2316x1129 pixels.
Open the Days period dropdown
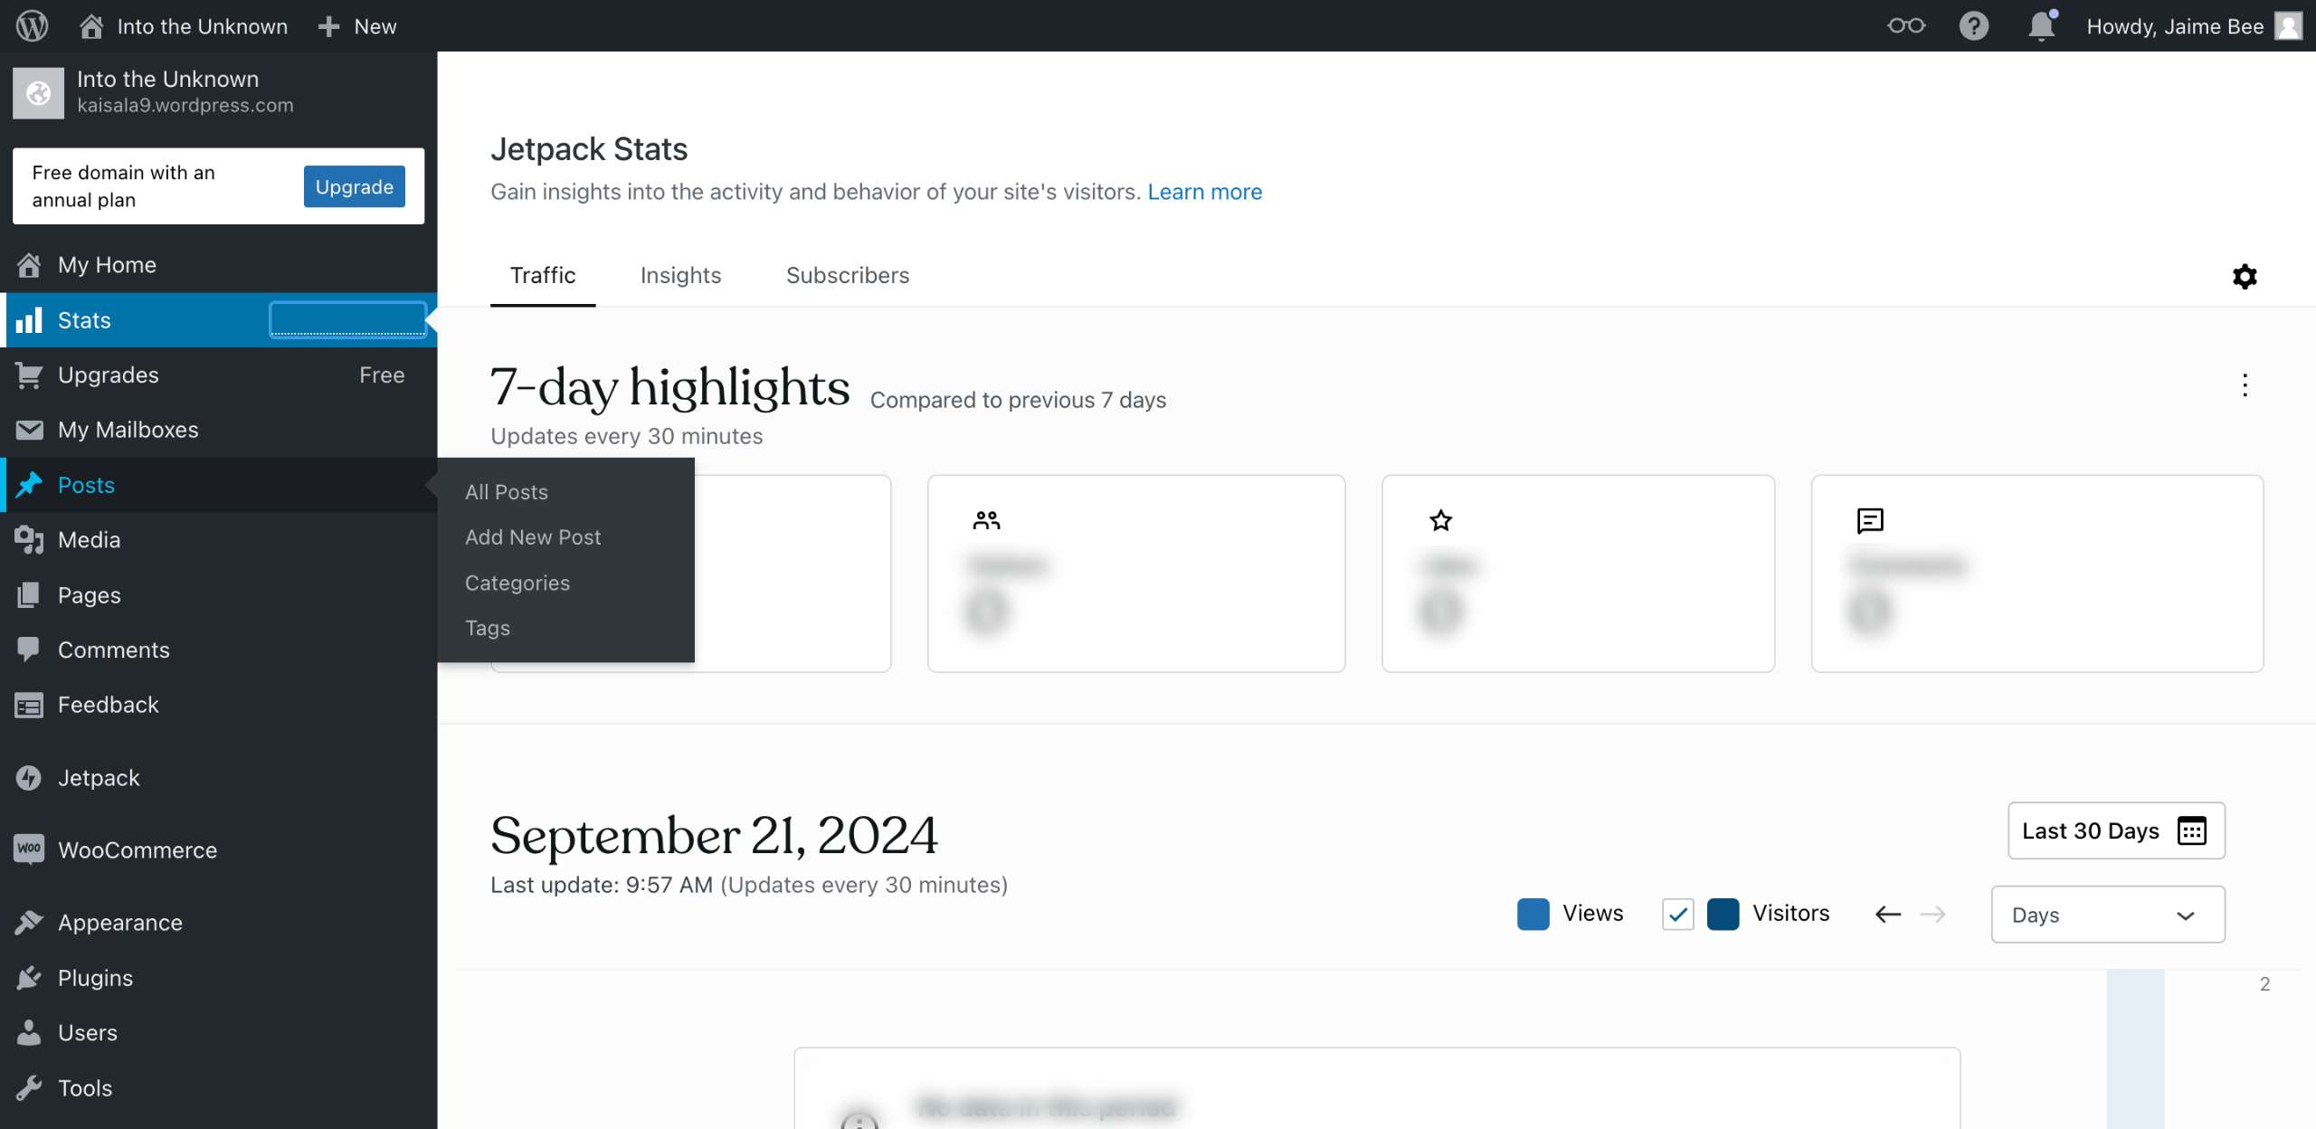(x=2107, y=915)
